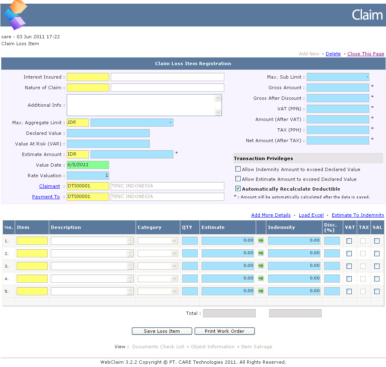Click the Close This Page link
Viewport: 386px width, 367px height.
(366, 54)
